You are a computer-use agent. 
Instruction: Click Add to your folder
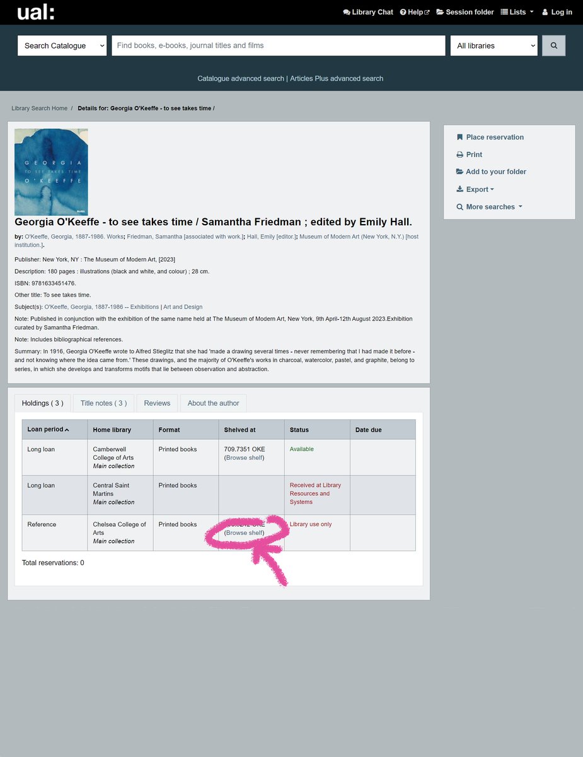point(491,172)
